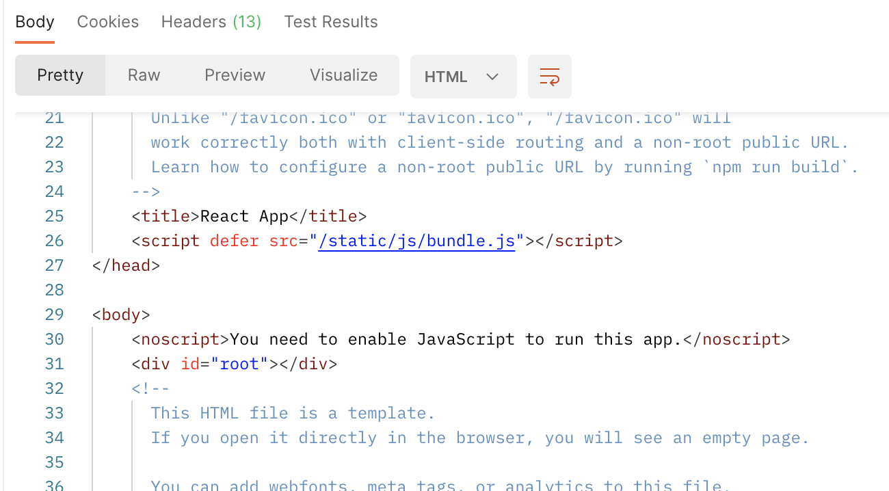Screen dimensions: 889x491
Task: Select the Visualize view
Action: click(x=343, y=75)
